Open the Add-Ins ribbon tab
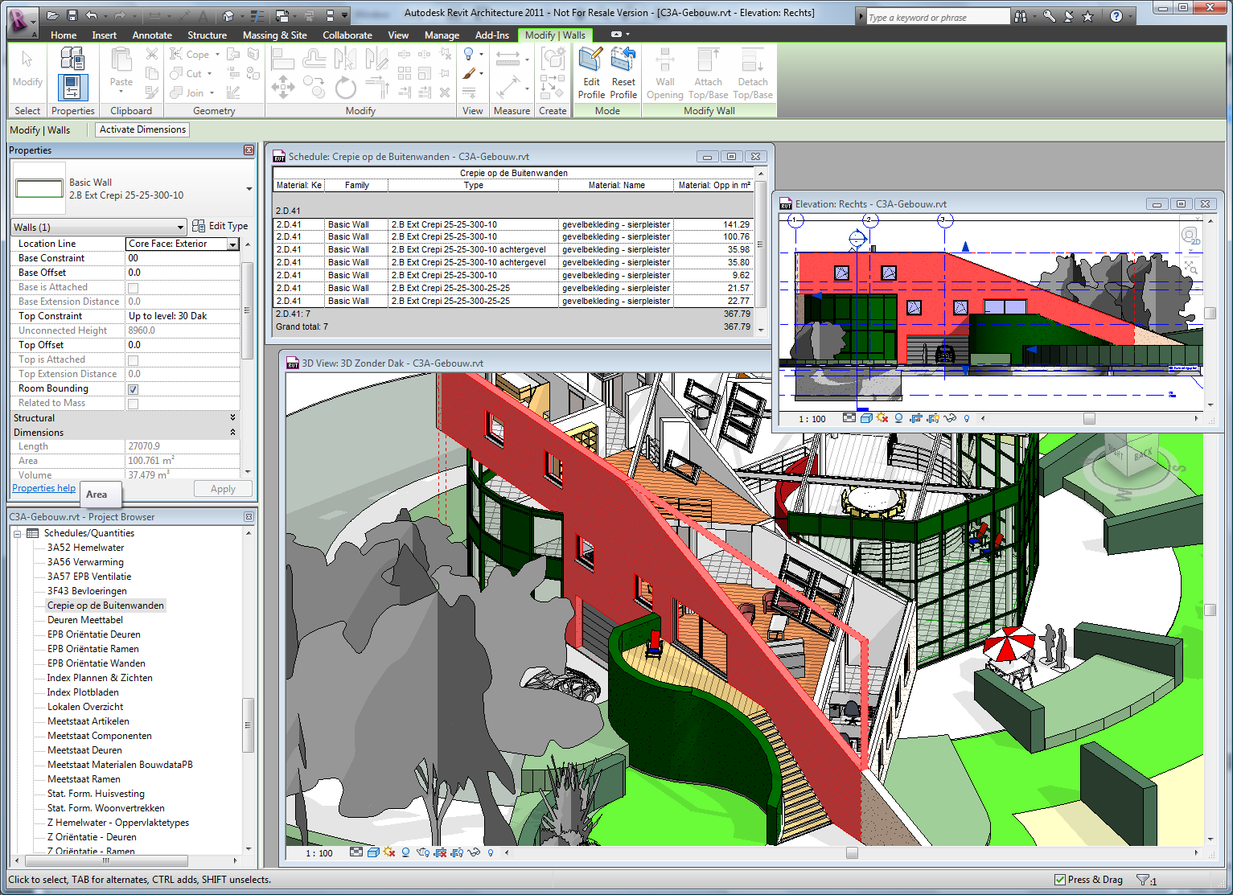This screenshot has height=895, width=1233. point(491,35)
